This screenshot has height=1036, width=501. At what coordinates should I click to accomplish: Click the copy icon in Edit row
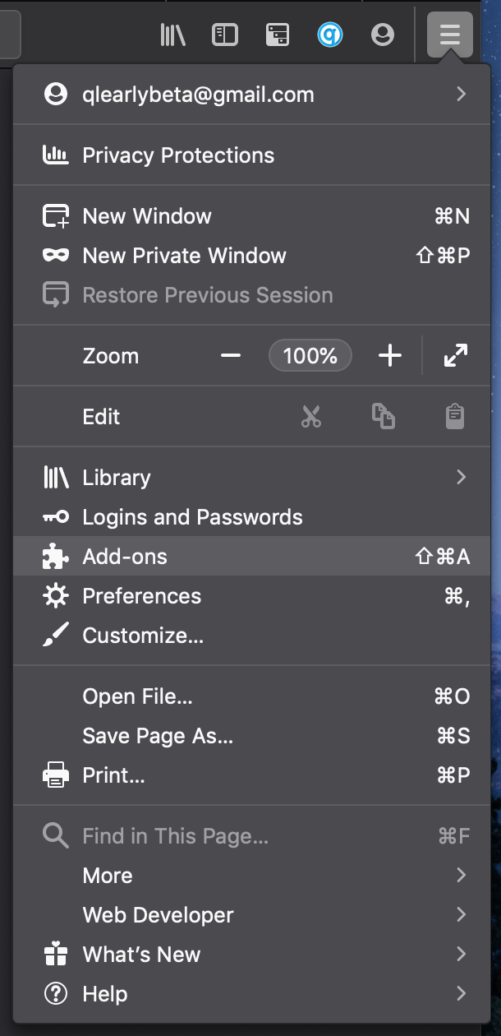point(384,417)
